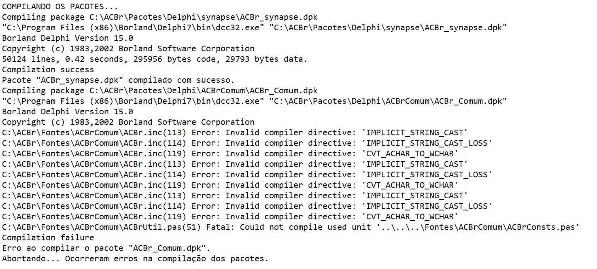Click the first dcc32.exe synapse command line
Viewport: 597px width, 269px height.
click(x=255, y=28)
